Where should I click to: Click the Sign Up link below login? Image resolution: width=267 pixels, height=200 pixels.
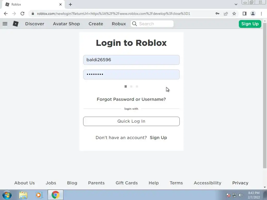point(158,137)
